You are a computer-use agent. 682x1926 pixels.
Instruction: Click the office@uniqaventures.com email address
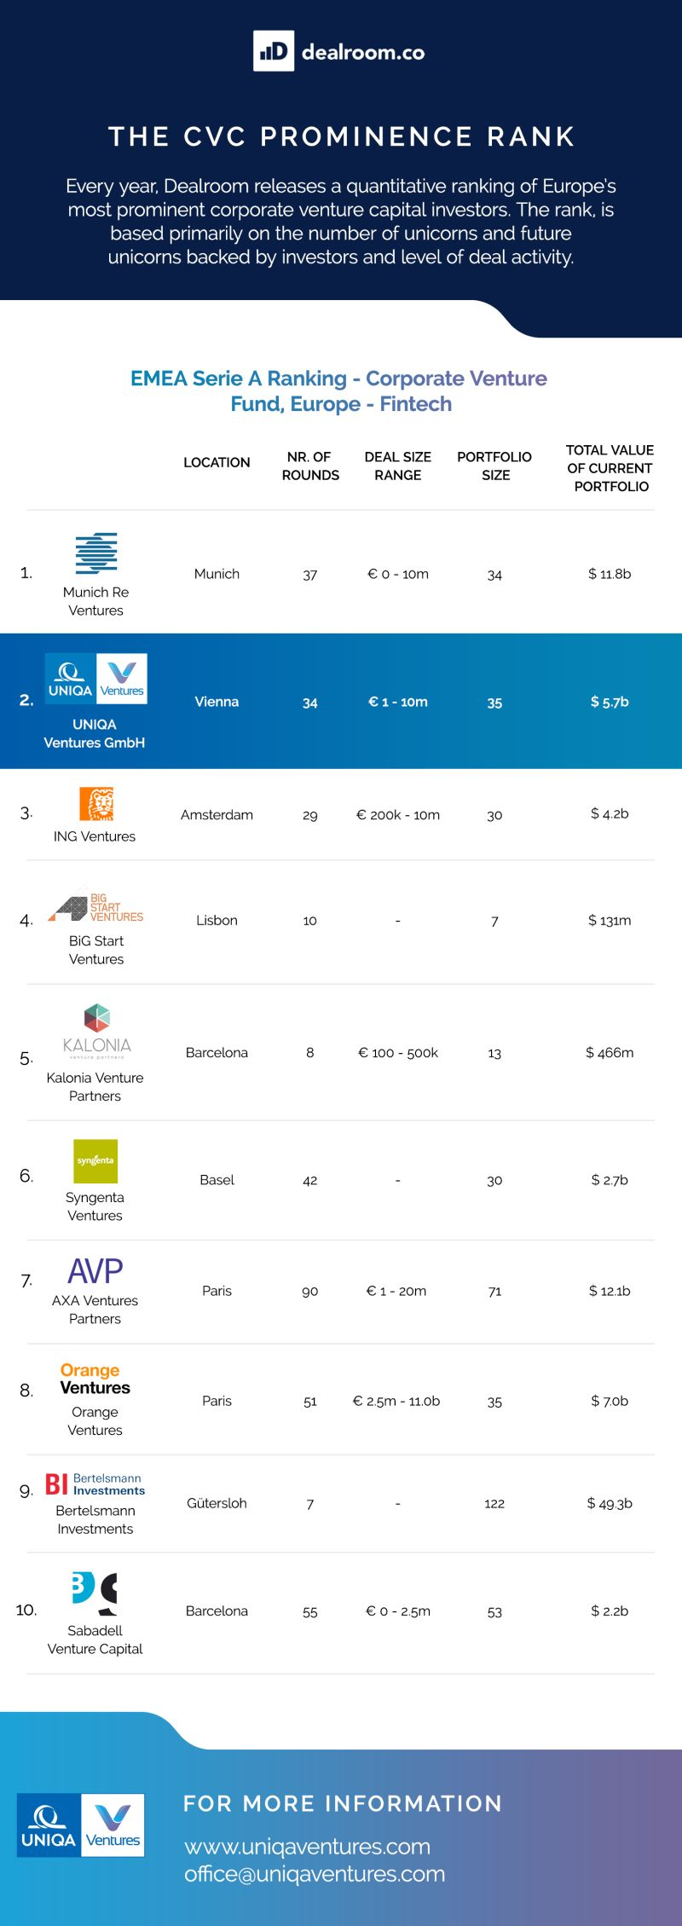(315, 1873)
